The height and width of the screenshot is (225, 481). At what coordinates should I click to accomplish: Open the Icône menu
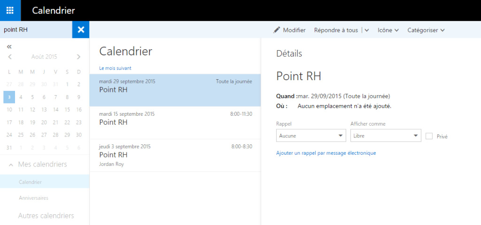click(x=388, y=30)
